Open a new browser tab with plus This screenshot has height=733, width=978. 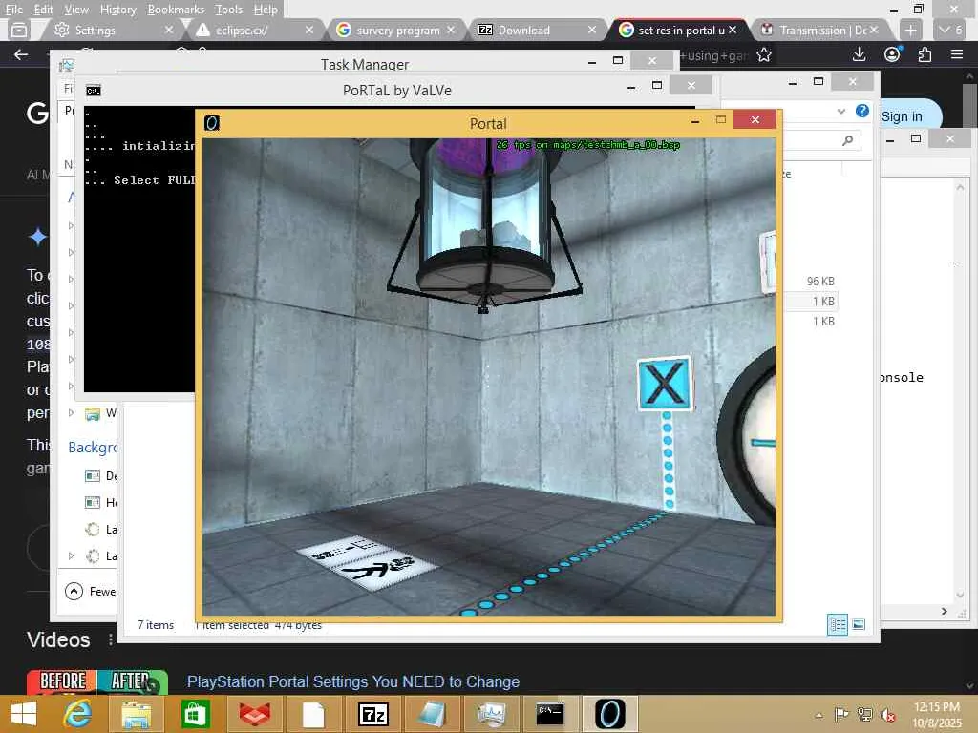click(910, 30)
